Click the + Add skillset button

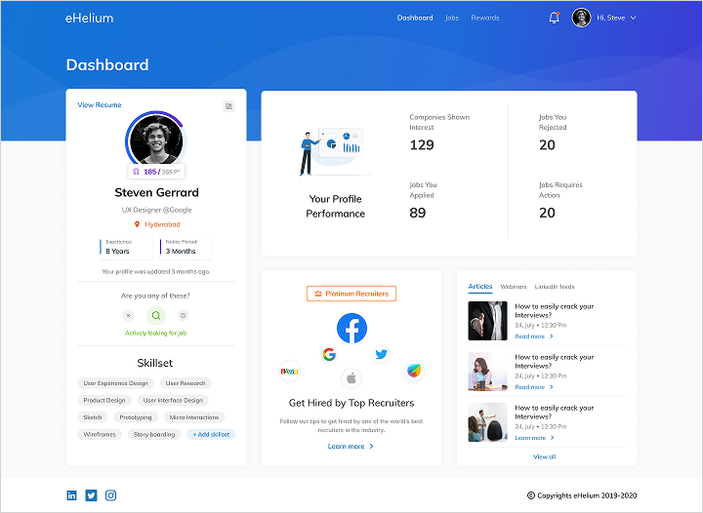[x=211, y=434]
